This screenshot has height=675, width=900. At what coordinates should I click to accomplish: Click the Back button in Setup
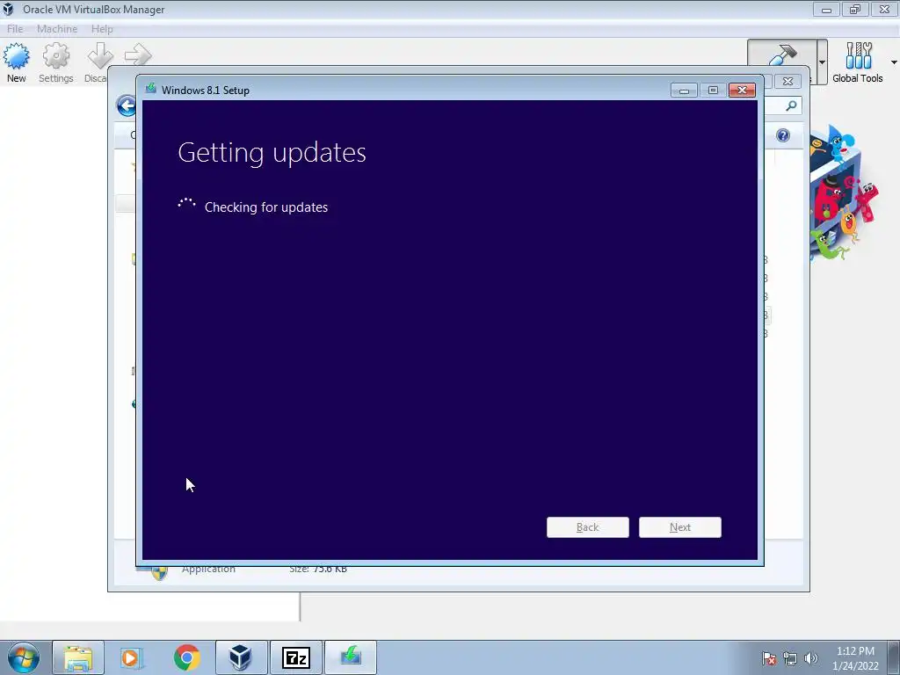(x=588, y=527)
